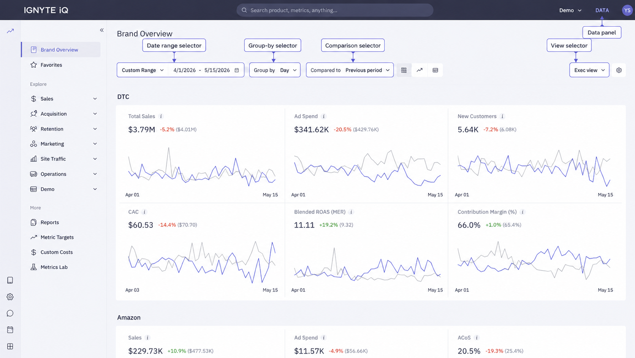The image size is (635, 358).
Task: Click the Blended ROAS (MER) info icon
Action: click(x=351, y=212)
